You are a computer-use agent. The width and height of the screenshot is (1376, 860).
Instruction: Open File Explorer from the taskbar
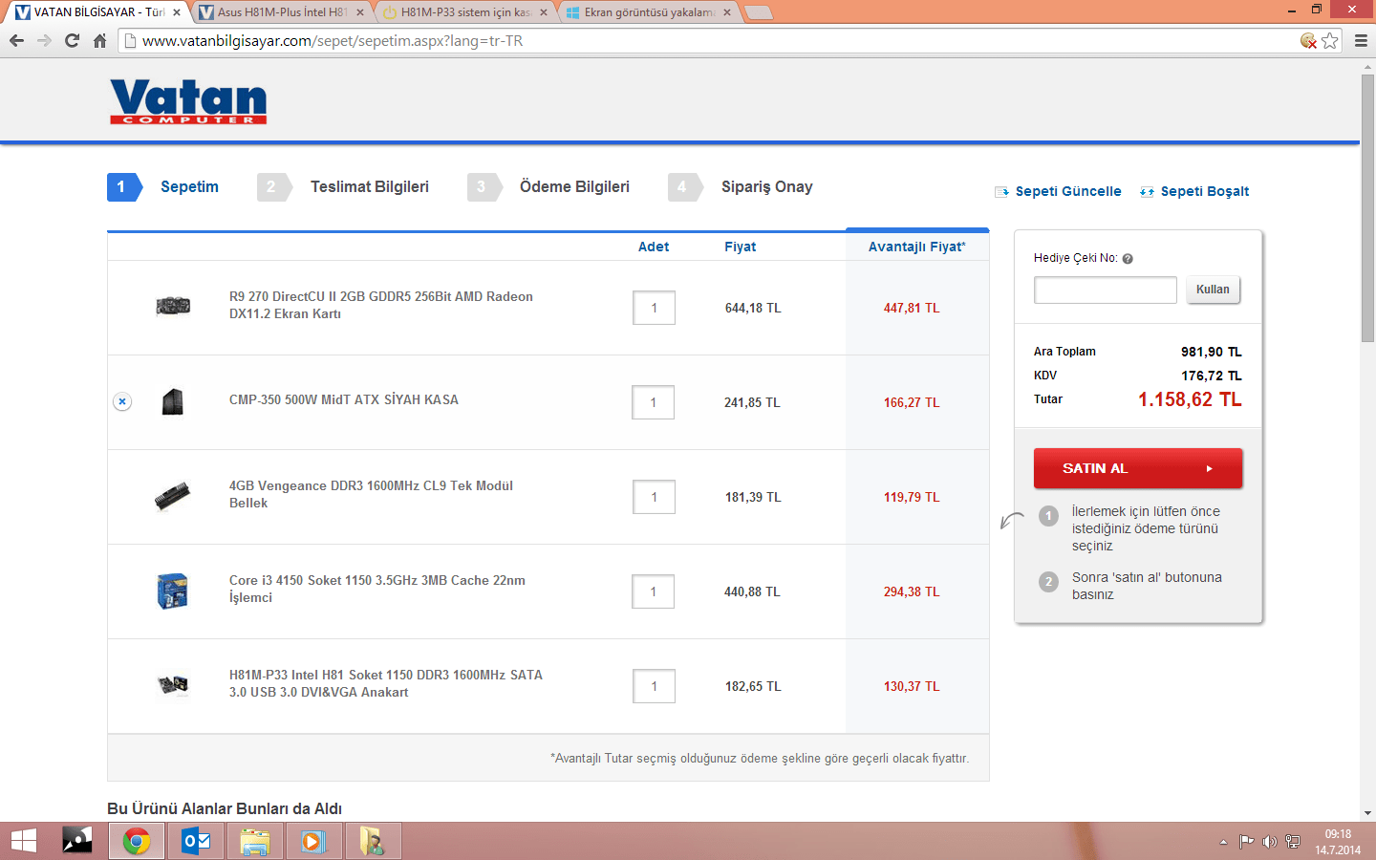pos(255,842)
